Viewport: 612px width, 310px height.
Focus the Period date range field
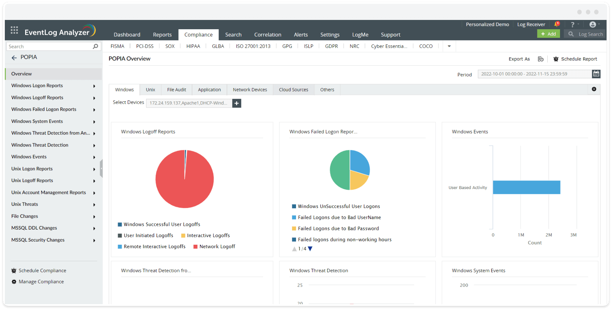(x=535, y=74)
